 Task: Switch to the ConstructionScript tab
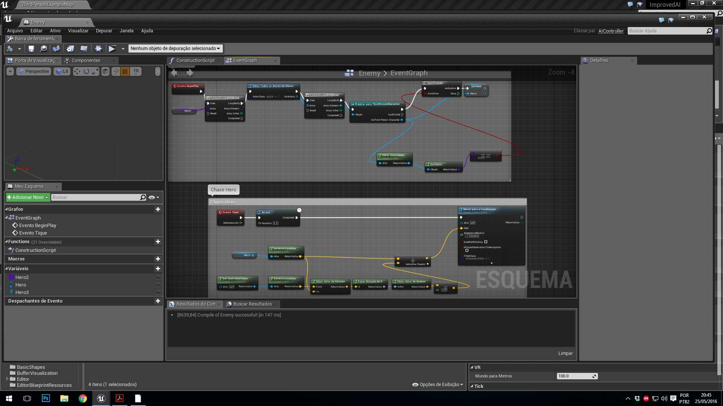(x=195, y=61)
